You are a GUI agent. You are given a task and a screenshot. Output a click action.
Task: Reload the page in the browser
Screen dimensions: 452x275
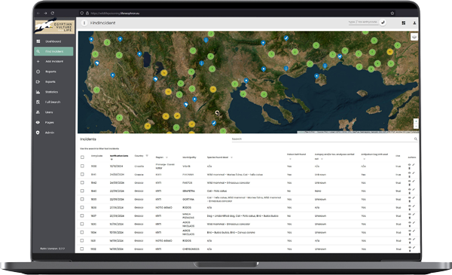(x=53, y=13)
